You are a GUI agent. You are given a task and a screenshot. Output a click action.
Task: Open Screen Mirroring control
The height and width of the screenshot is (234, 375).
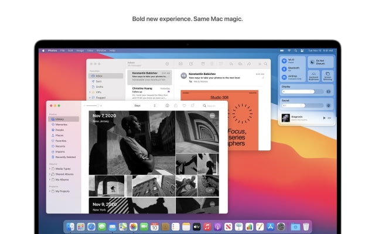tap(327, 74)
